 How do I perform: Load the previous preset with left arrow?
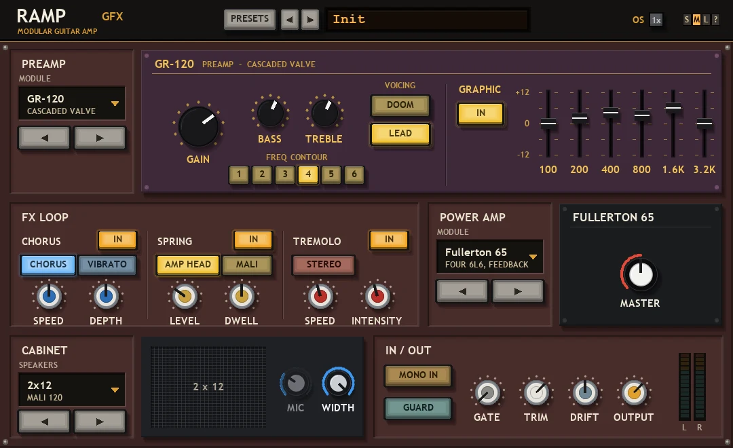[289, 20]
